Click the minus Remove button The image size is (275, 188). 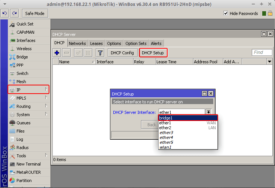tap(67, 53)
